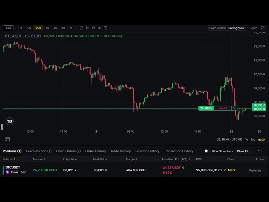Expand more timeframes dropdown arrow

71,28
